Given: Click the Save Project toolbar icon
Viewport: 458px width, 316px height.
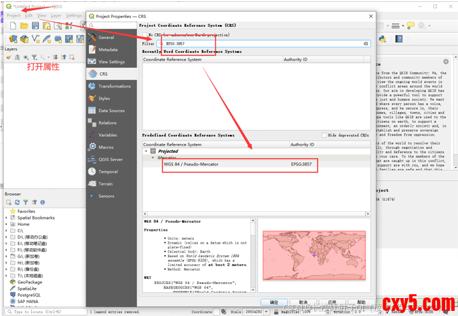Looking at the screenshot, I should pos(35,26).
